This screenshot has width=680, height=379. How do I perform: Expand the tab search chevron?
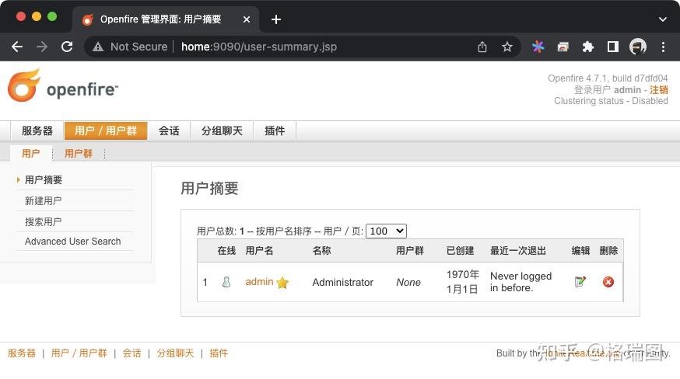pos(663,19)
